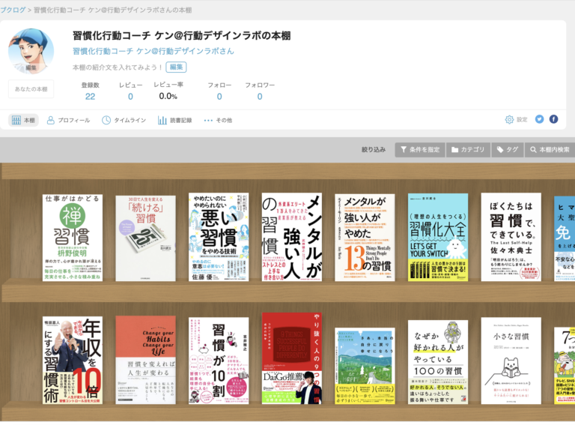Click the 絞り込み label
The width and height of the screenshot is (575, 425).
coord(374,150)
